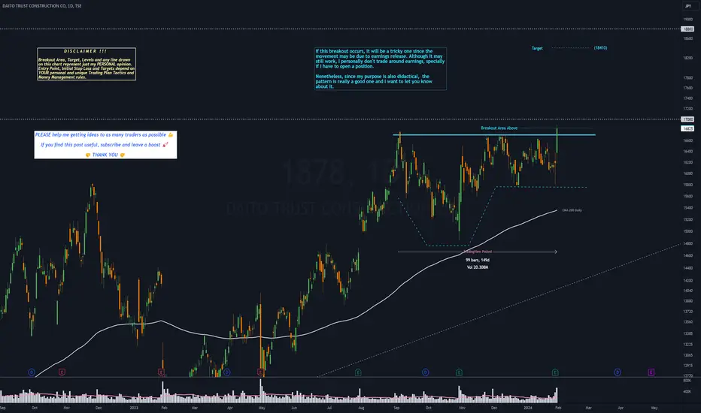This screenshot has width=701, height=413.
Task: Click the 18200 price scale value
Action: [x=687, y=58]
